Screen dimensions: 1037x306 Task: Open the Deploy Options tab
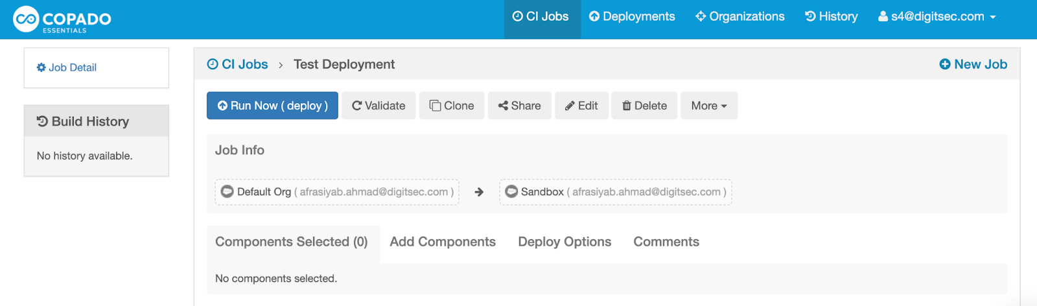pyautogui.click(x=565, y=242)
